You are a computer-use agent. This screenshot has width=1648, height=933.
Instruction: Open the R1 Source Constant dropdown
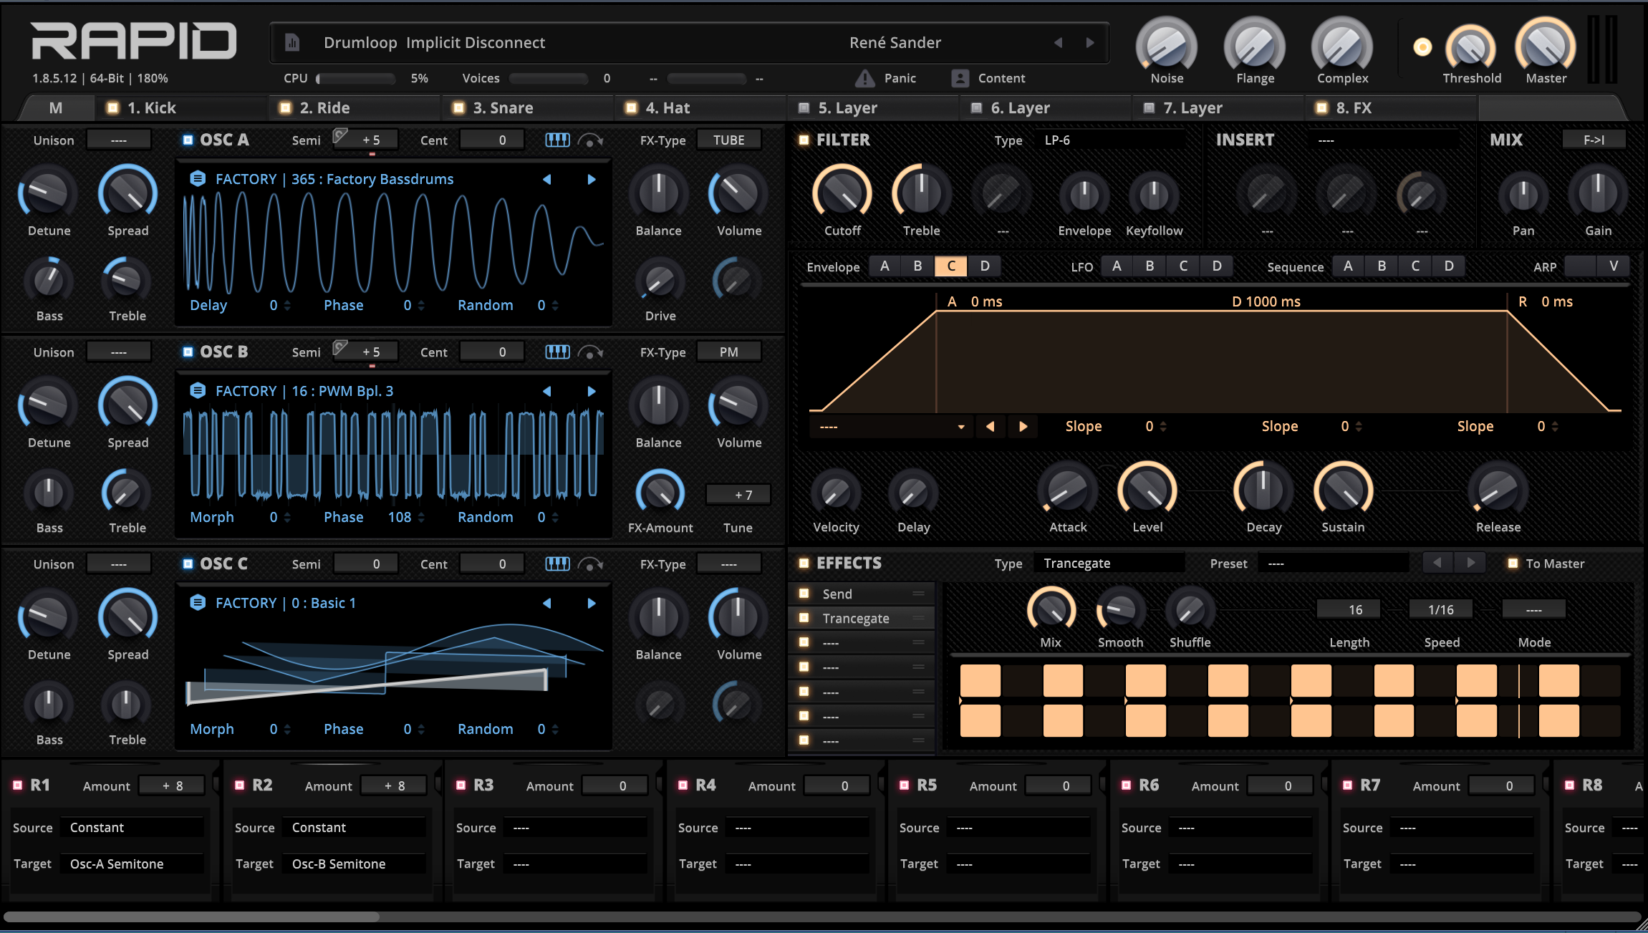pyautogui.click(x=132, y=828)
